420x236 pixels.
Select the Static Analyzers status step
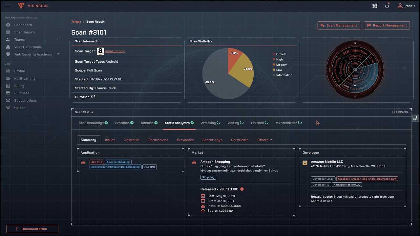click(x=179, y=123)
